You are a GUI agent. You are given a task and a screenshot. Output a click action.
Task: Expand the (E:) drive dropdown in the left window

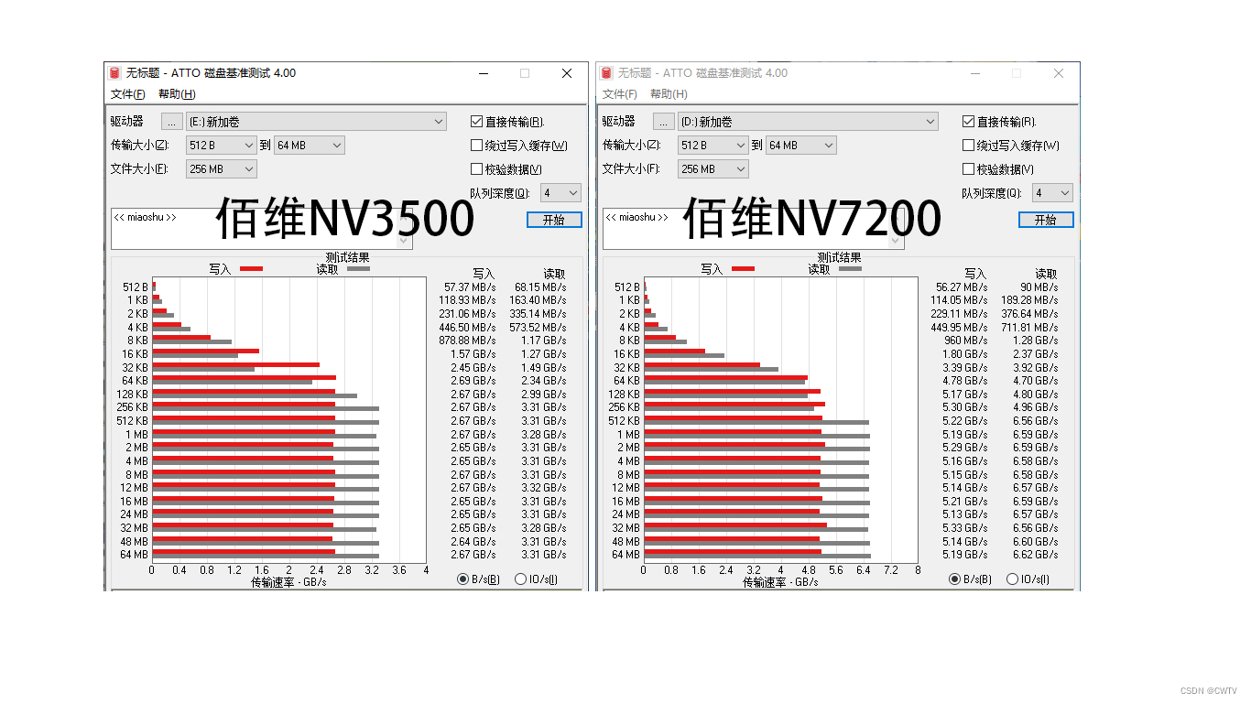click(316, 121)
